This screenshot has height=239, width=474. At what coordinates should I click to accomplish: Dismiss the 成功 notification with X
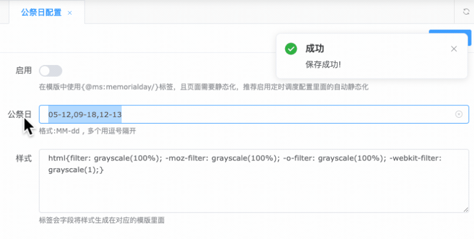tap(454, 49)
